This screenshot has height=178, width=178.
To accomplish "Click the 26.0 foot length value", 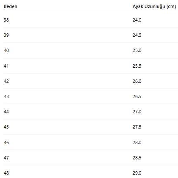I will click(x=137, y=81).
